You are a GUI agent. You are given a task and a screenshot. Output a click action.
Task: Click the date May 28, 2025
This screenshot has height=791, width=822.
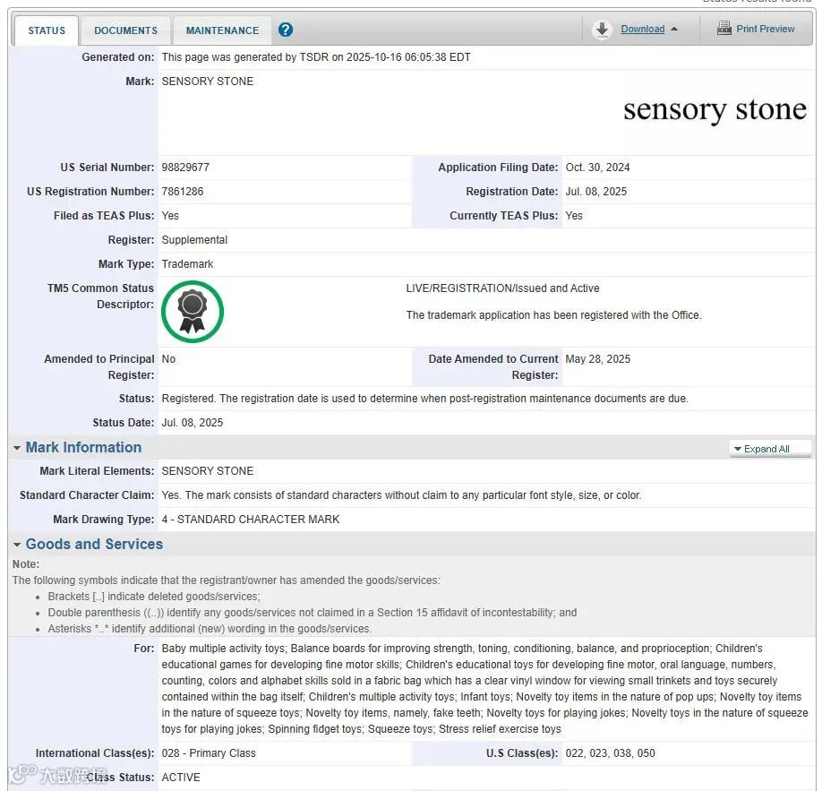tap(597, 359)
